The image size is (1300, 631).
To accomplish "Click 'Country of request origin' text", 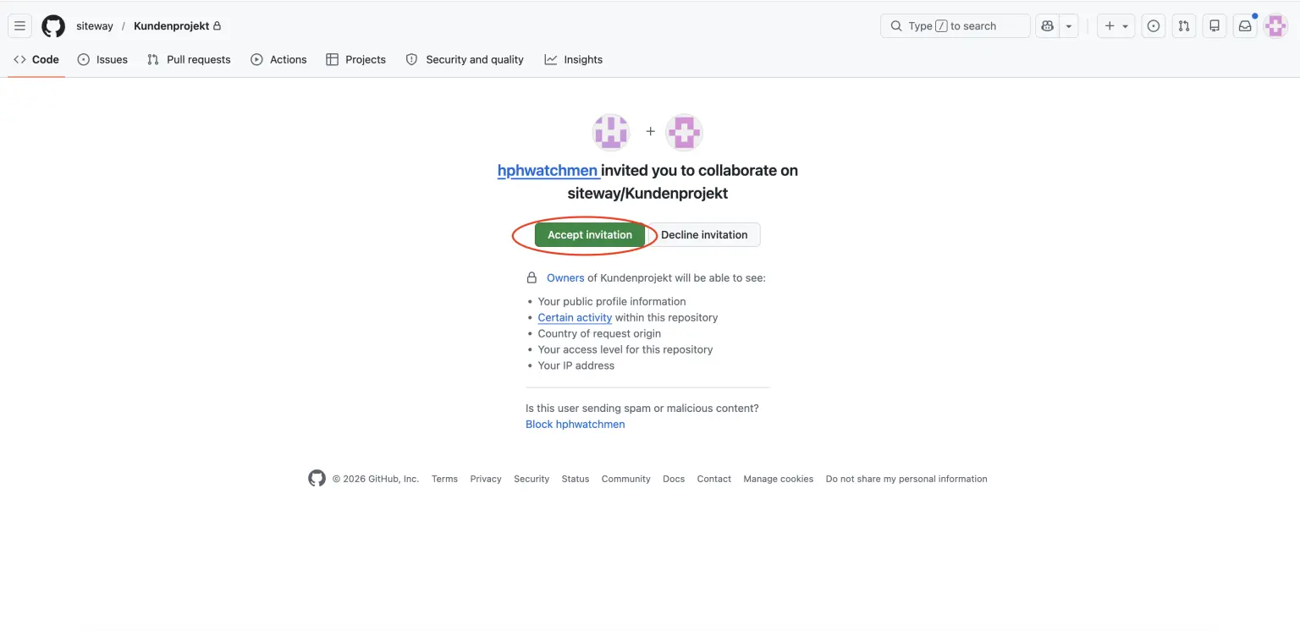I will tap(599, 333).
